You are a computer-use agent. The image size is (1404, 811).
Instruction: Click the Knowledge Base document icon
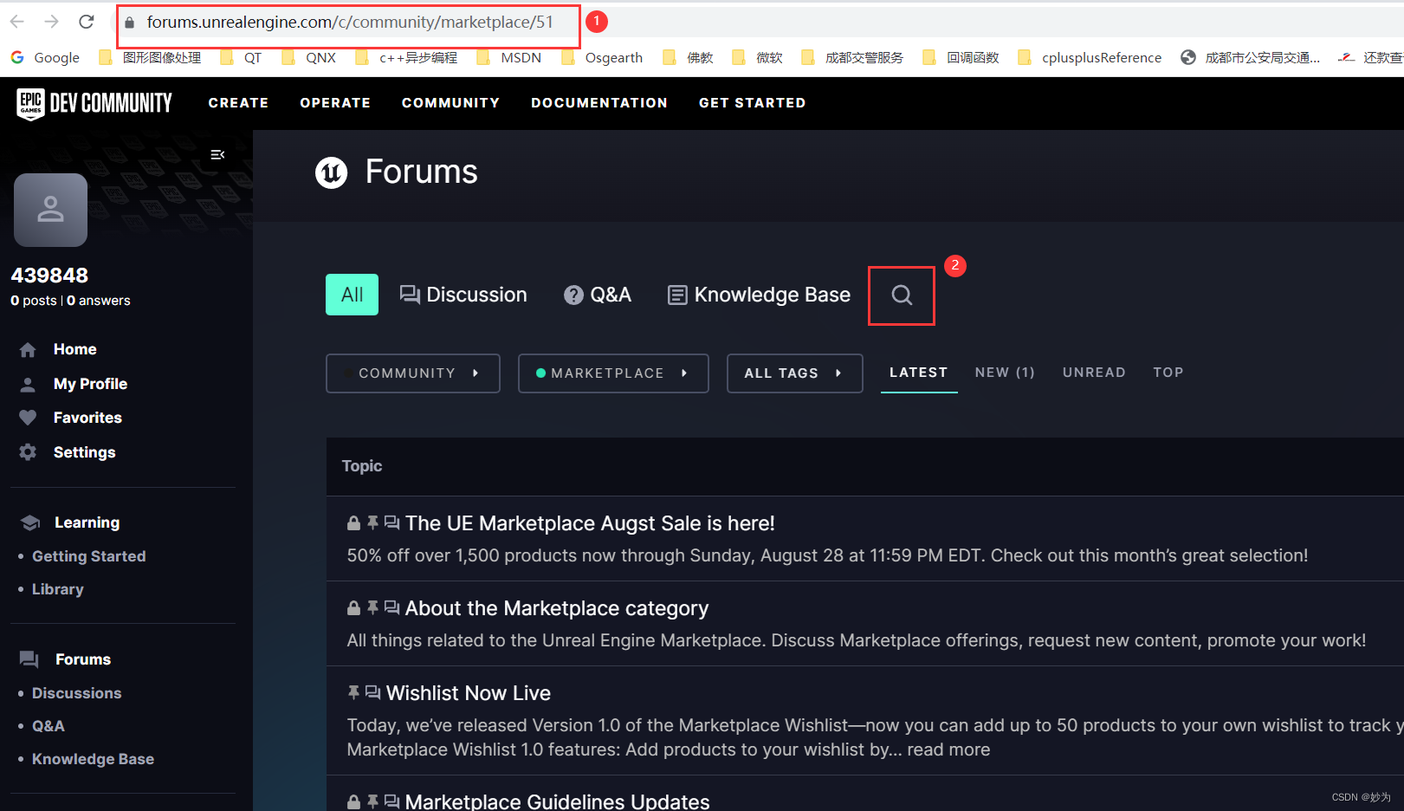click(677, 295)
